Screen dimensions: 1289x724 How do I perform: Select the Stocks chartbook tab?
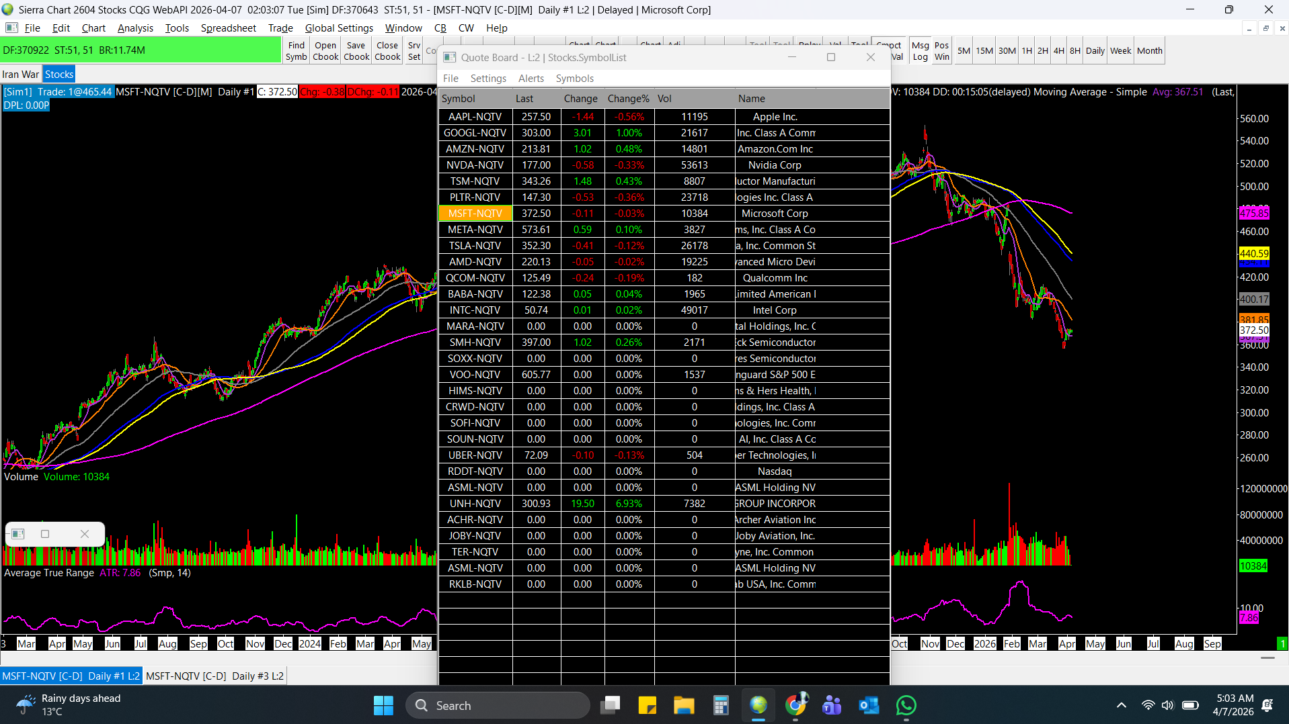(59, 75)
